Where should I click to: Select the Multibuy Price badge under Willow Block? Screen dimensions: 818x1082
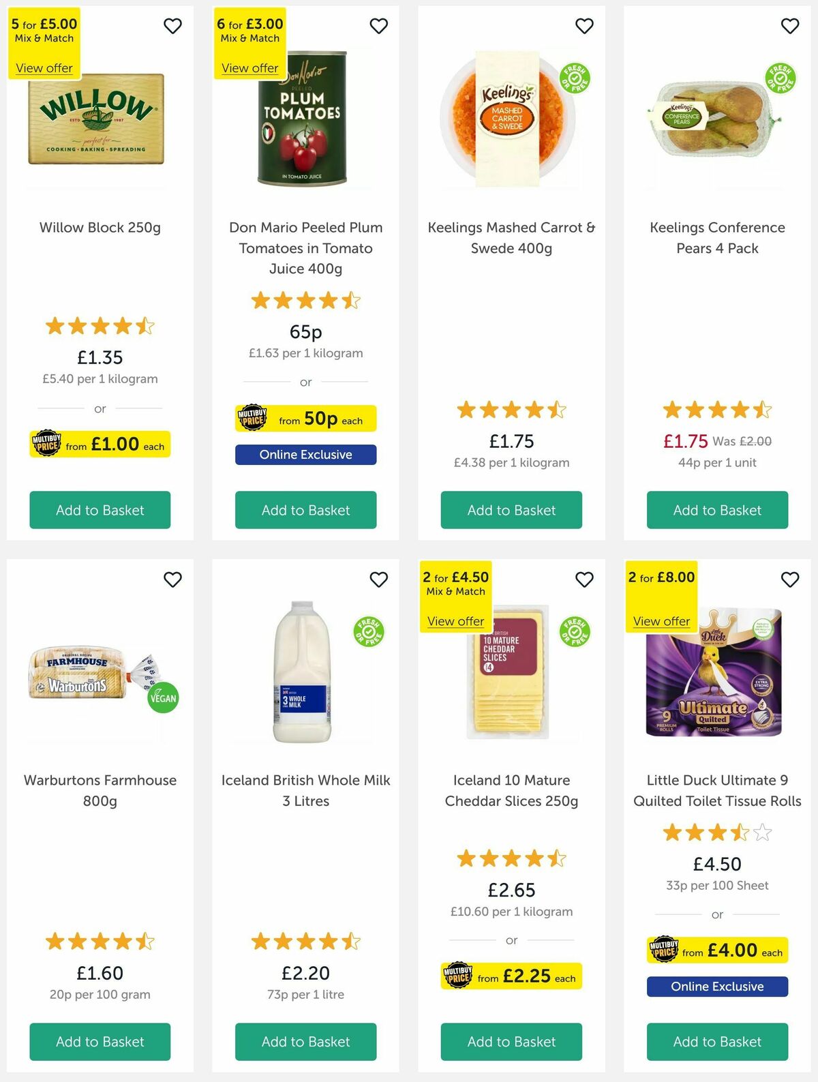[100, 444]
